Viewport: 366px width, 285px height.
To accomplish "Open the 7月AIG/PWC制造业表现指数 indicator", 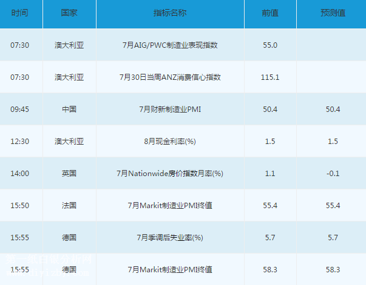I will [170, 45].
